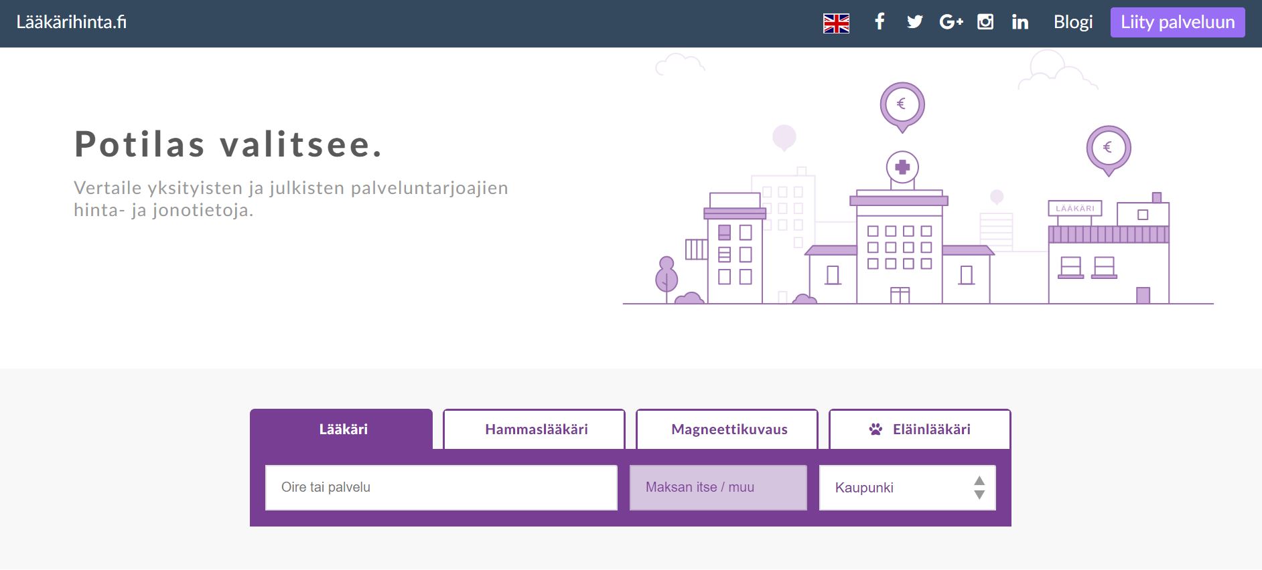Switch language via the UK flag icon
Image resolution: width=1262 pixels, height=570 pixels.
[x=836, y=23]
